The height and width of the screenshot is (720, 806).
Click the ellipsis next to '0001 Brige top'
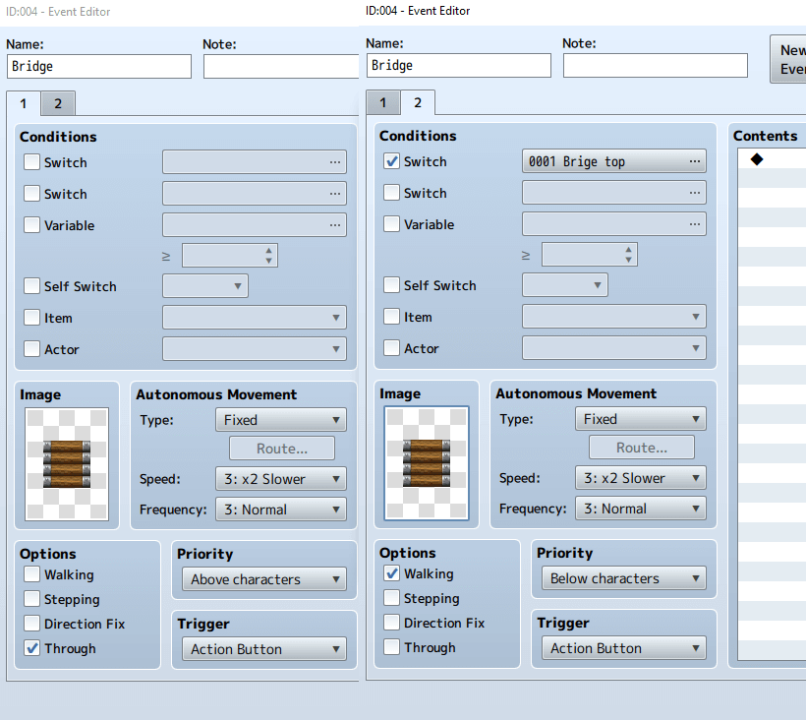point(697,161)
